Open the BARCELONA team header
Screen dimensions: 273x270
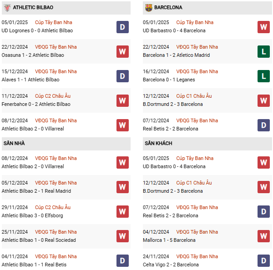click(x=207, y=8)
